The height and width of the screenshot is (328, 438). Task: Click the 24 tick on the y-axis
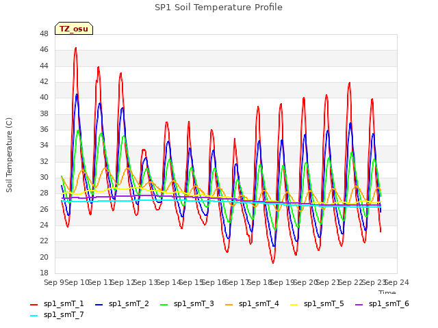coord(44,225)
